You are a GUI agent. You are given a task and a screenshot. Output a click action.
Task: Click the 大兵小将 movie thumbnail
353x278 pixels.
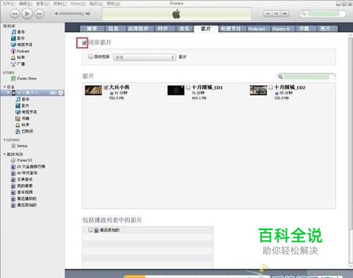93,90
